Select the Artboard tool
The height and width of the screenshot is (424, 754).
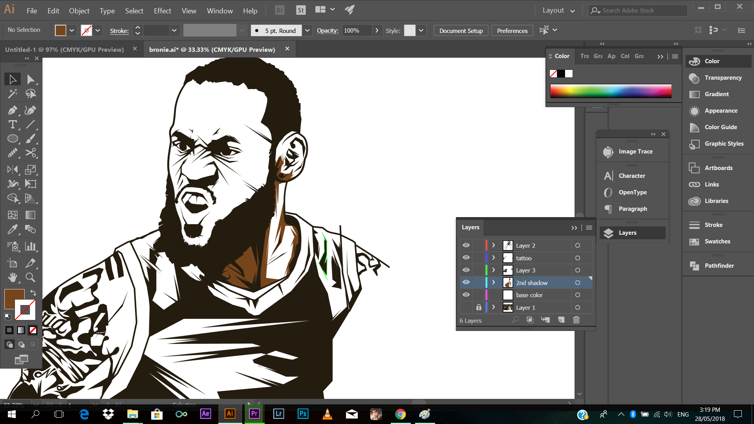(13, 263)
